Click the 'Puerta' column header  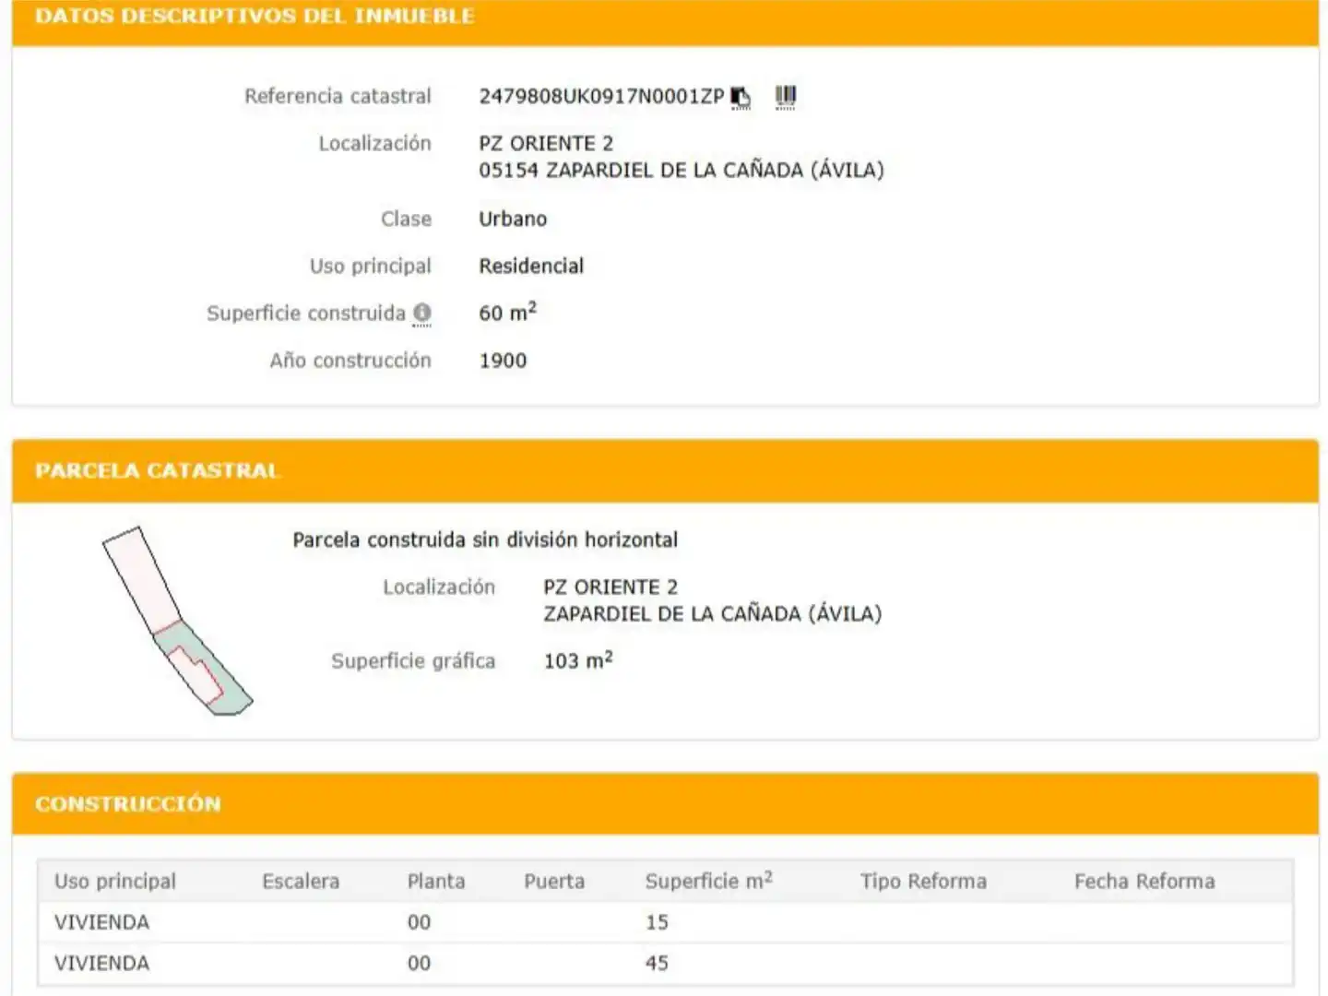[x=554, y=882]
